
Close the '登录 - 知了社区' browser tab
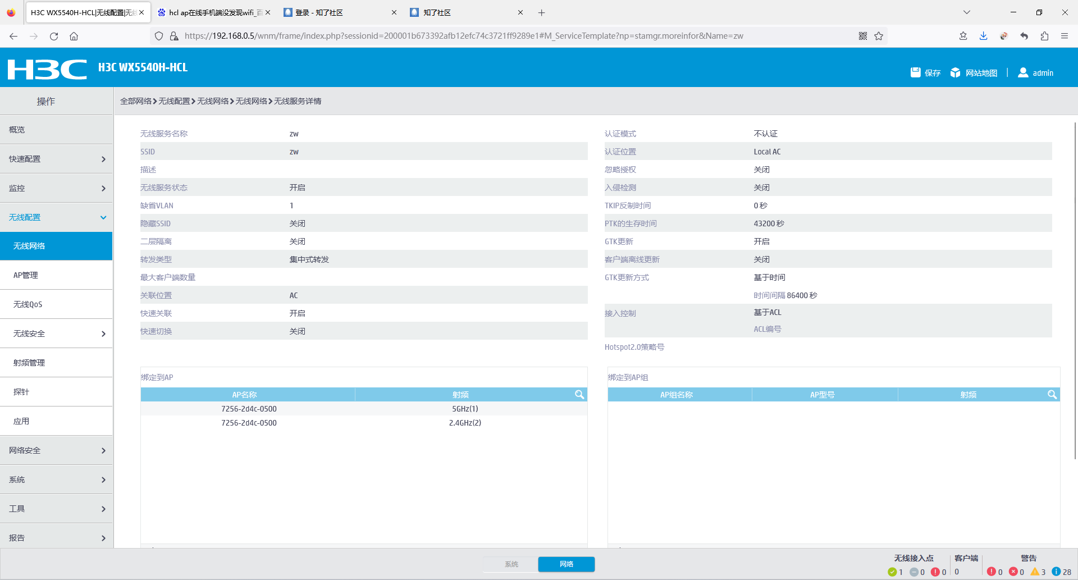[394, 12]
